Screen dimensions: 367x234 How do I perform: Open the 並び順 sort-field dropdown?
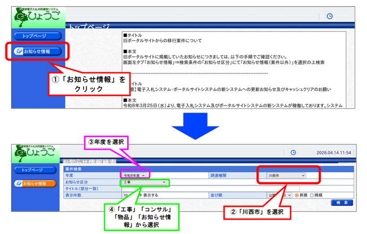[x=280, y=195]
